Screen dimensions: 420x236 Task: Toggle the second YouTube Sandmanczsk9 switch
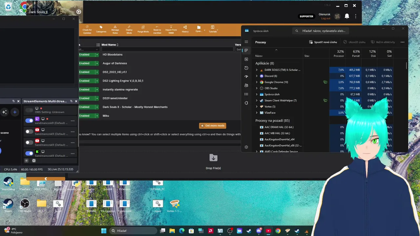click(29, 142)
